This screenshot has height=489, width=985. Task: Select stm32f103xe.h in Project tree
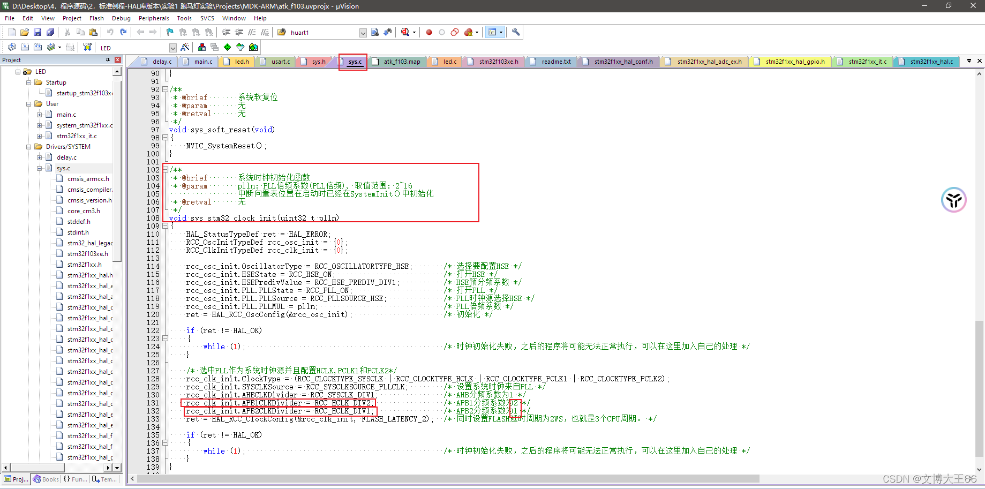87,254
